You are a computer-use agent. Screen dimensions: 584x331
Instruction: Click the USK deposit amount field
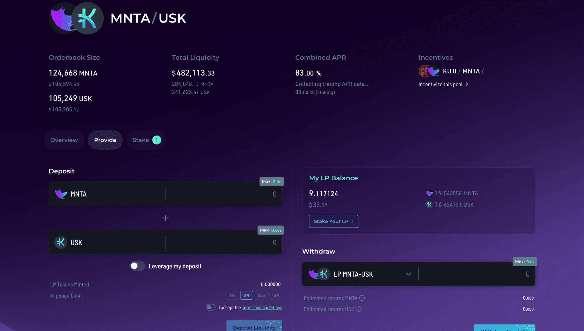coord(224,243)
